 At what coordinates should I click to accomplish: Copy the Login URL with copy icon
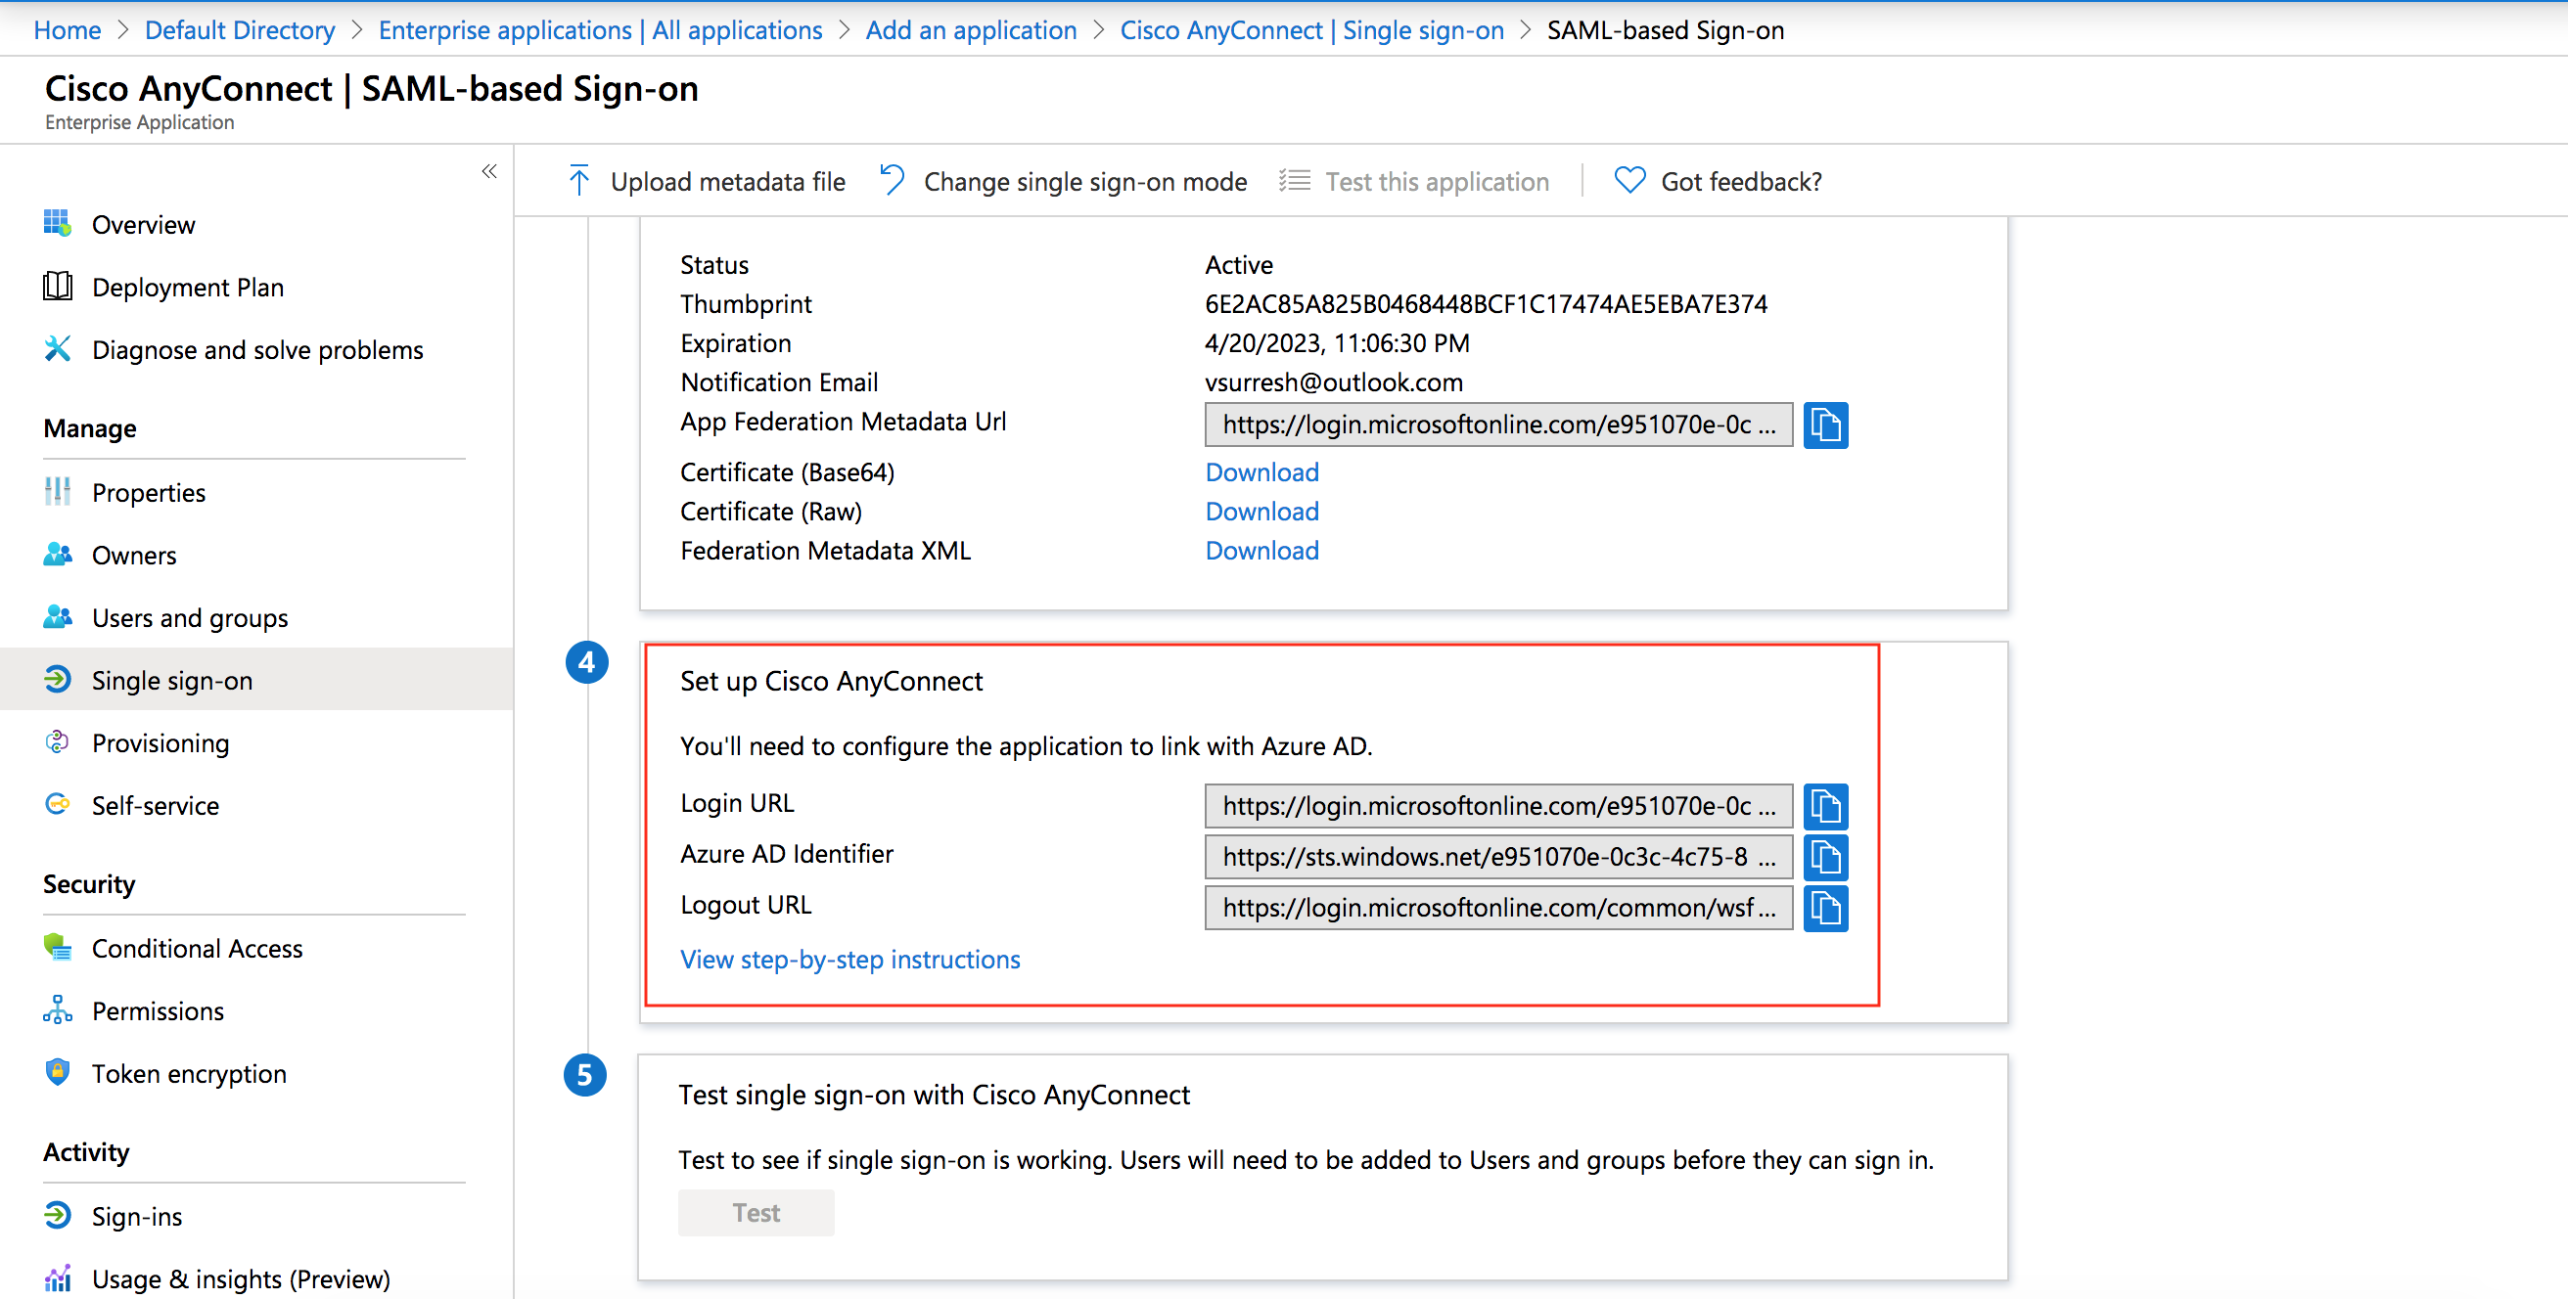coord(1824,806)
